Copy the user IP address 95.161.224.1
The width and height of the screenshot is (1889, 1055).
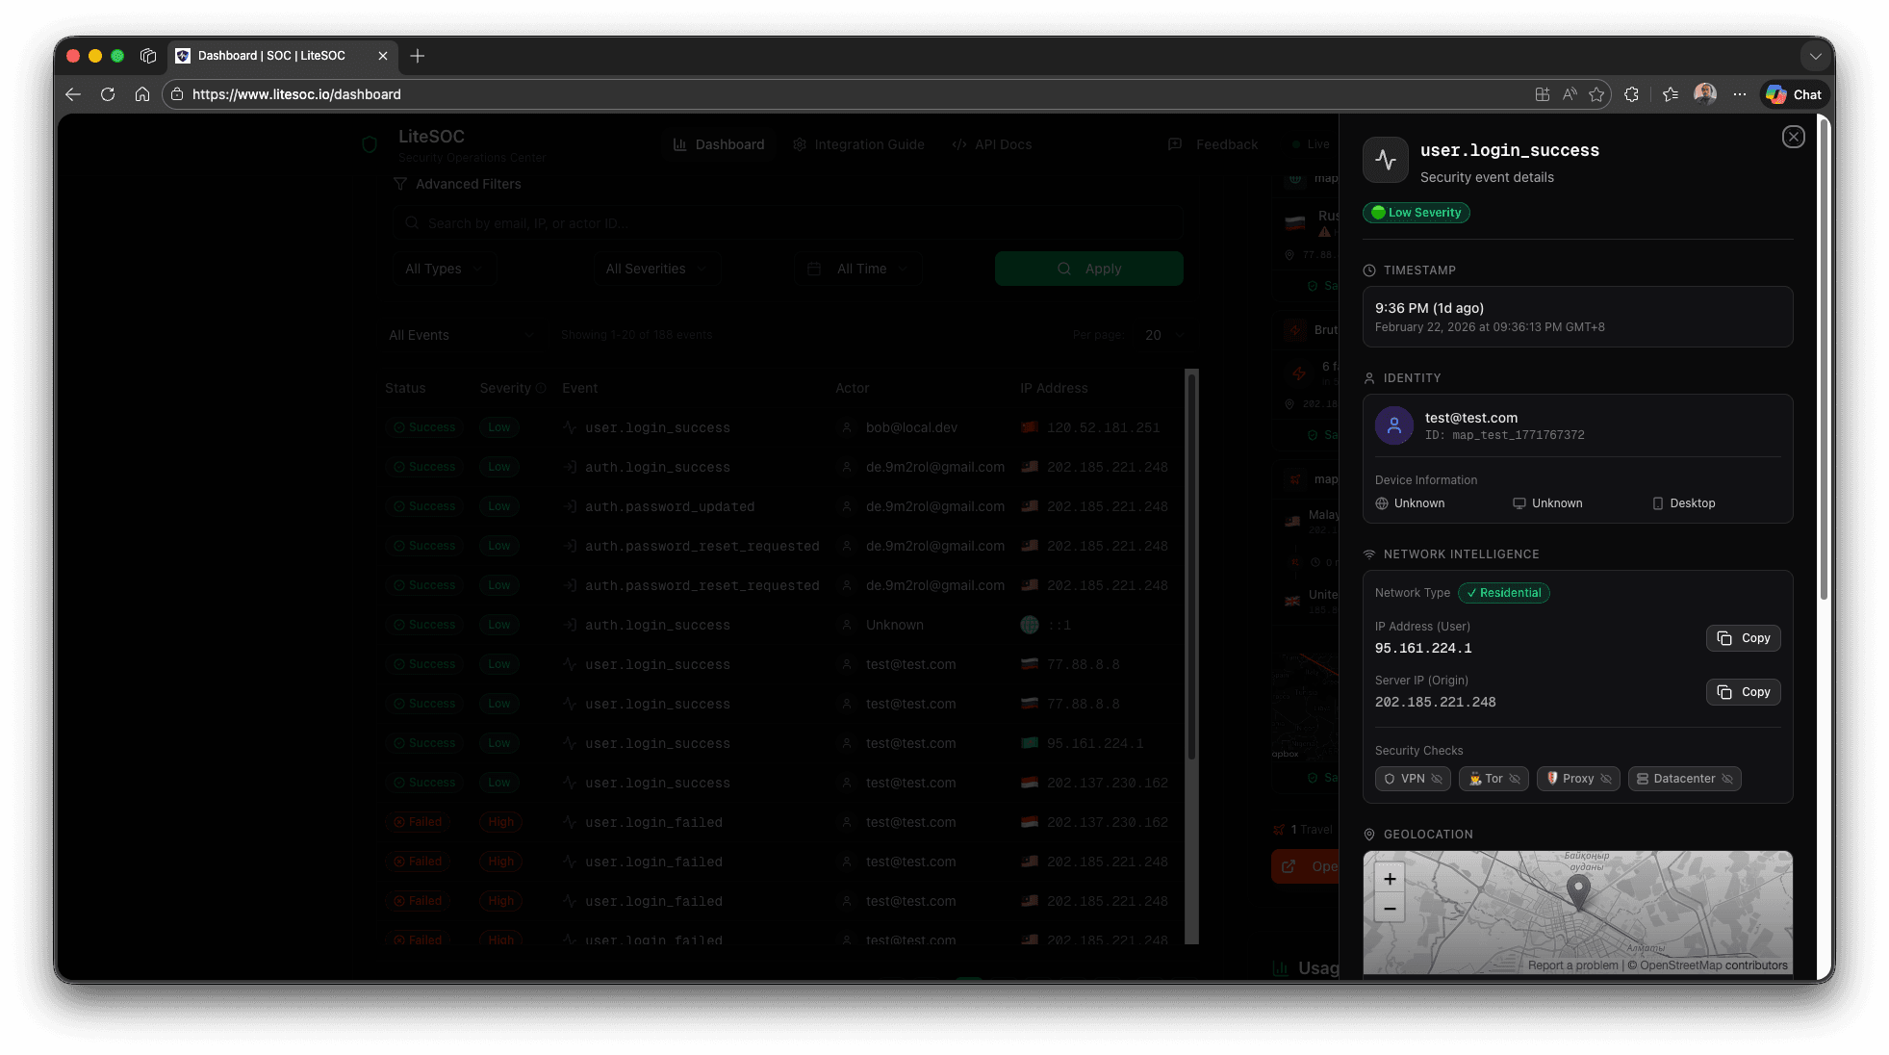(1743, 638)
